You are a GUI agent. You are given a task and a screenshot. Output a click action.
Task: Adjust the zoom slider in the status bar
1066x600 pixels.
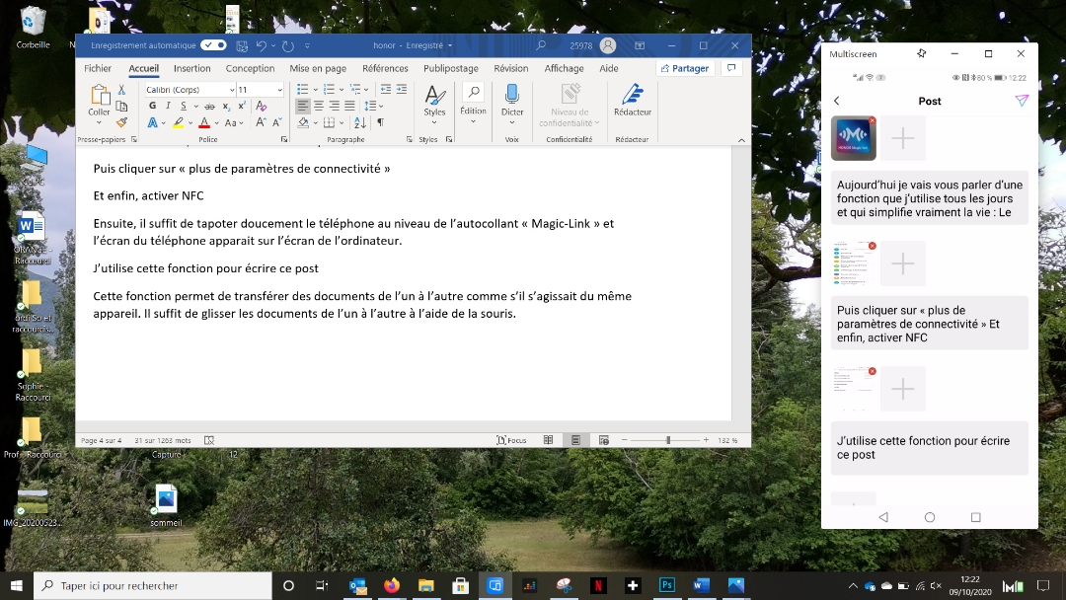point(668,440)
